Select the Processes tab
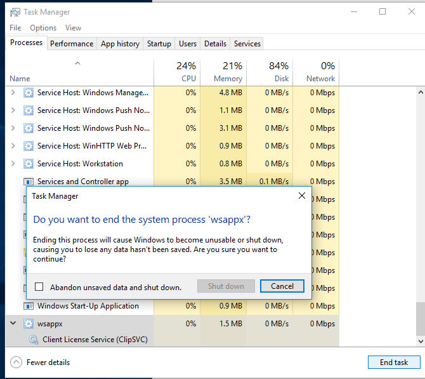The image size is (425, 379). point(26,43)
